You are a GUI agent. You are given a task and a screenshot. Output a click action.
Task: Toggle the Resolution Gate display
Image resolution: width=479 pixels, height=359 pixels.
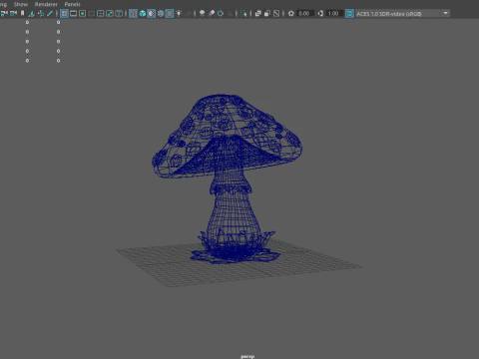82,13
